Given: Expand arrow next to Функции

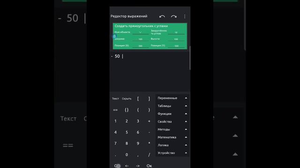Looking at the screenshot, I should [x=186, y=114].
